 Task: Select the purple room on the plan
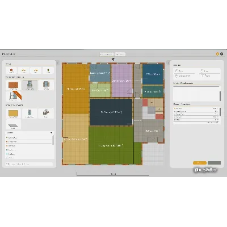pyautogui.click(x=122, y=81)
